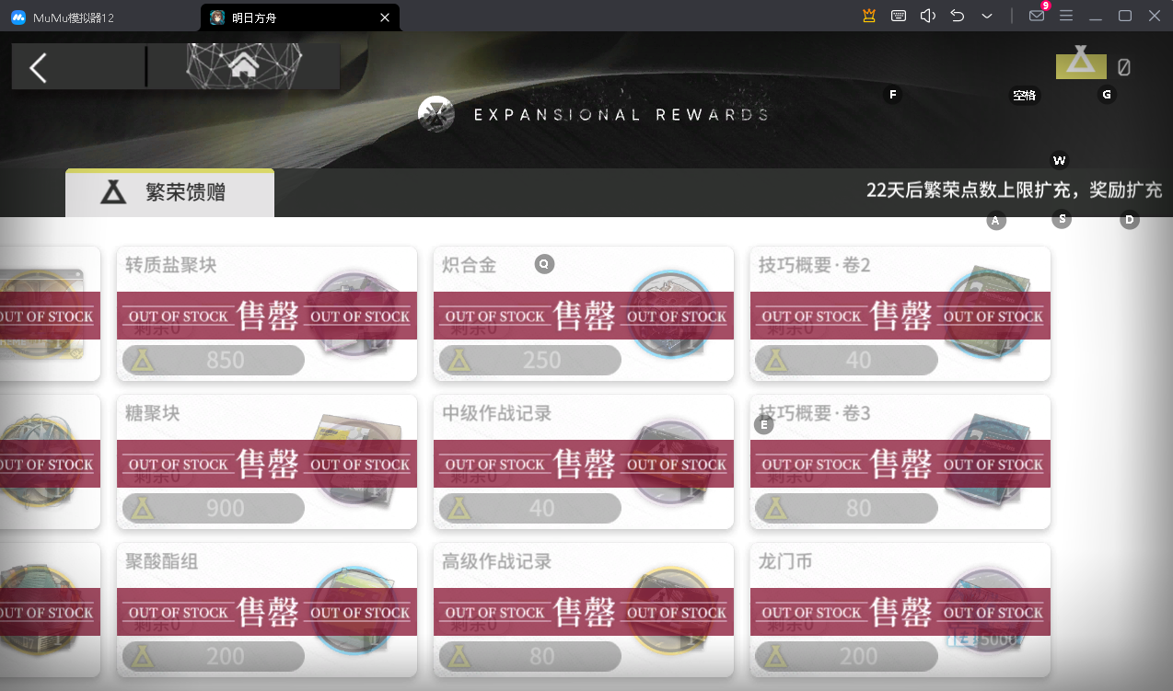Select the 转质盐聚块 item card
This screenshot has width=1173, height=691.
266,313
